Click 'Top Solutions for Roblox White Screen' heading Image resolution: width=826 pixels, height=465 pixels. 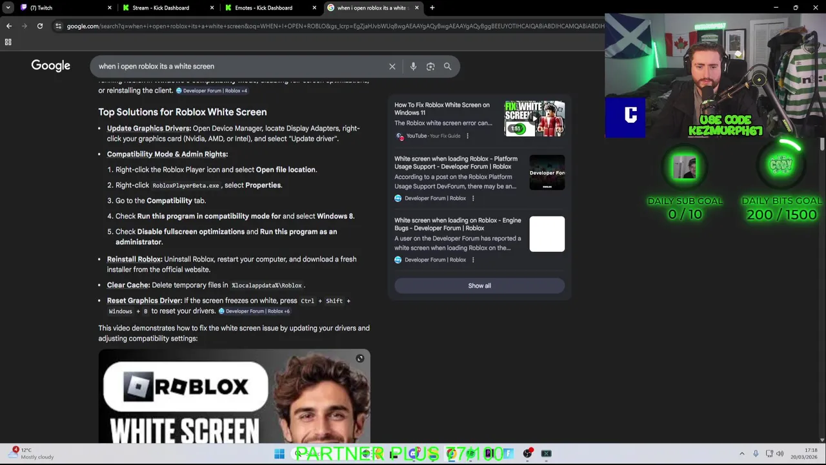coord(183,112)
